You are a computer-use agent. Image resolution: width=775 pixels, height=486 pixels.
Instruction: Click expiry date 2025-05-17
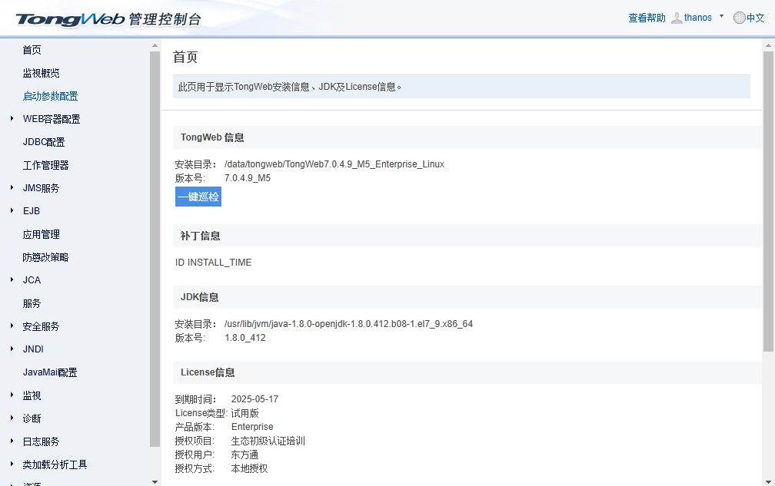(x=254, y=398)
